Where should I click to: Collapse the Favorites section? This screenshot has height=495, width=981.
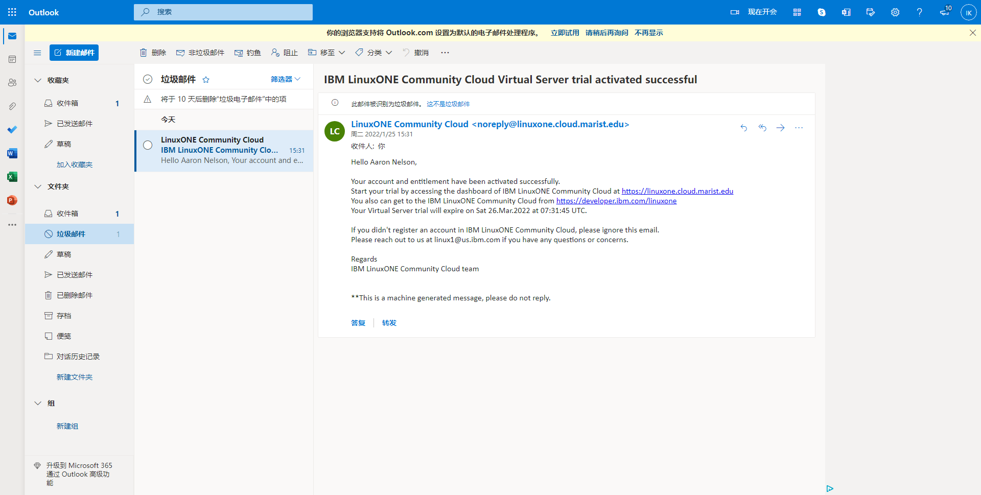38,80
